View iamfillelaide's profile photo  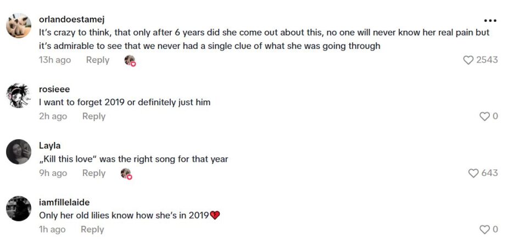[19, 208]
